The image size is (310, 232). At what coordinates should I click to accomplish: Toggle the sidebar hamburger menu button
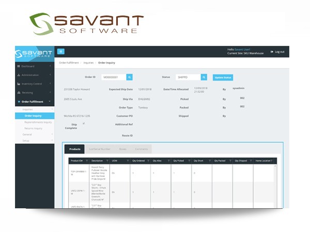pyautogui.click(x=60, y=52)
